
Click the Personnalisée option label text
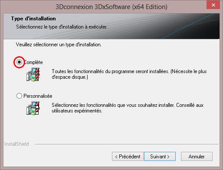point(38,96)
